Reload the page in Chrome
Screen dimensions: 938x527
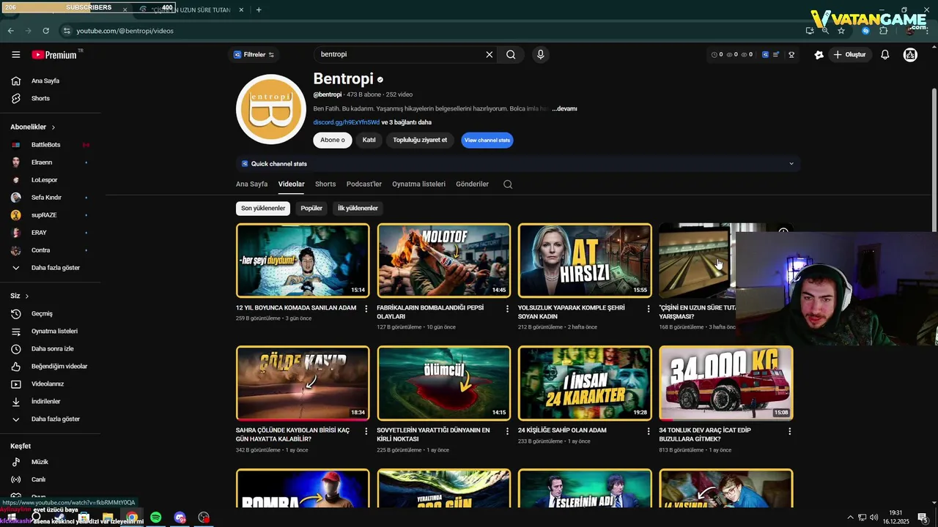pyautogui.click(x=45, y=31)
